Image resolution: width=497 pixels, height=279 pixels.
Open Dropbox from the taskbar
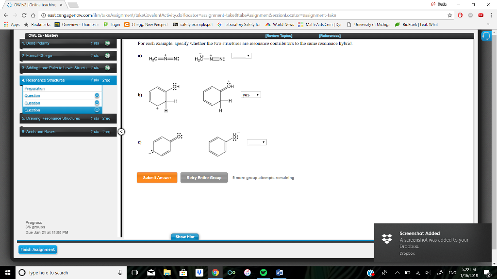pyautogui.click(x=199, y=272)
